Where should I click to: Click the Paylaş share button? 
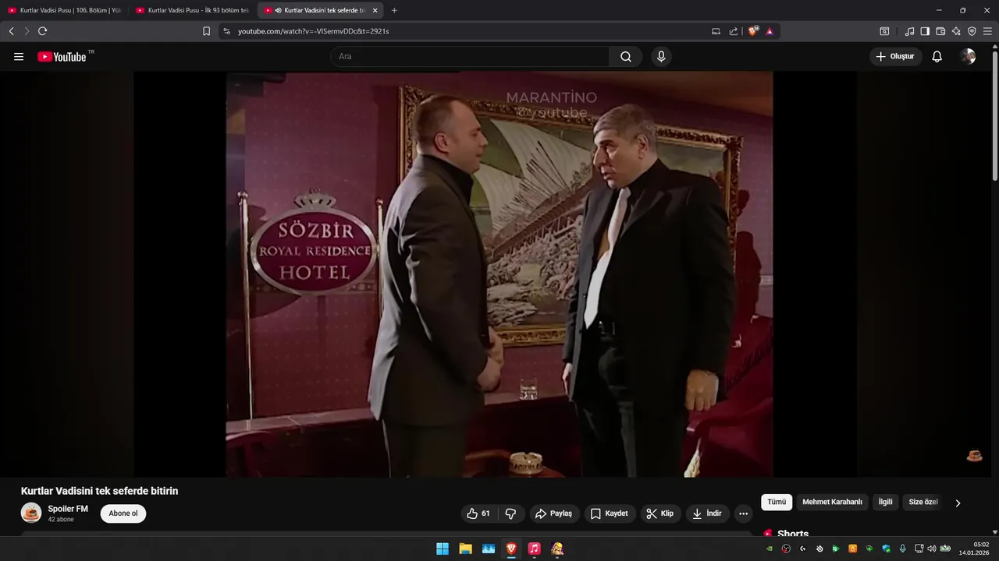[x=553, y=513]
